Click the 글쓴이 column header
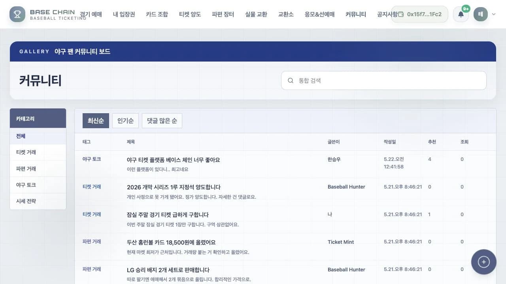 tap(334, 142)
